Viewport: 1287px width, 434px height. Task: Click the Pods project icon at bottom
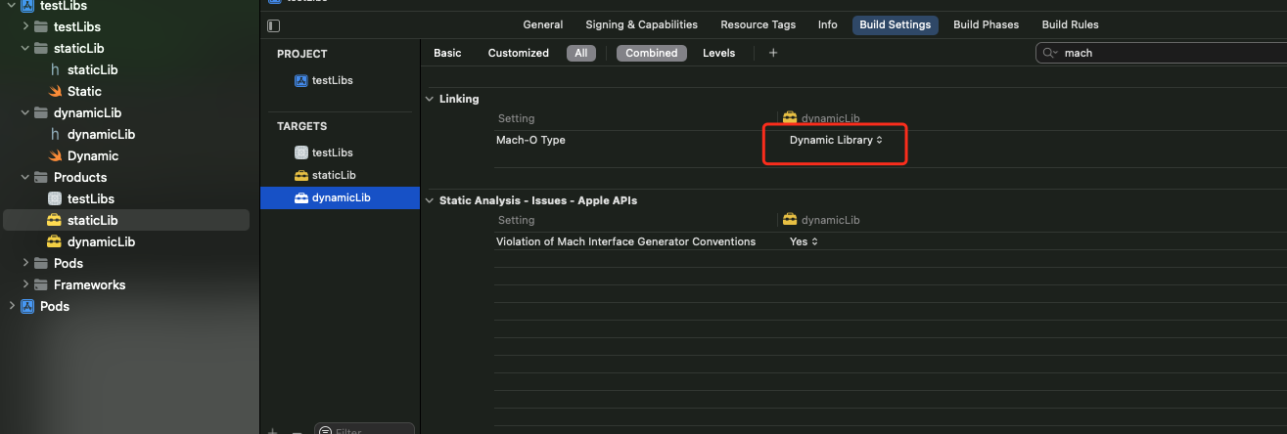(27, 306)
